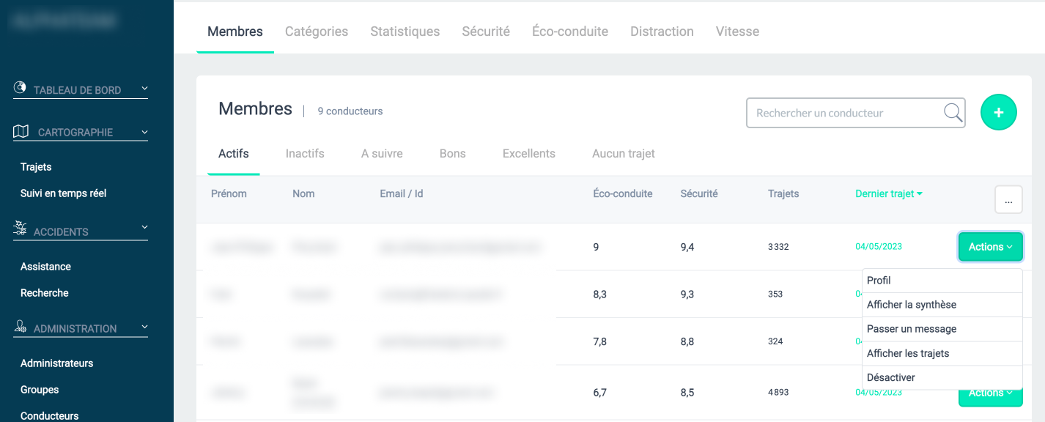Open Suivi en temps réel link
The image size is (1045, 422).
click(64, 193)
